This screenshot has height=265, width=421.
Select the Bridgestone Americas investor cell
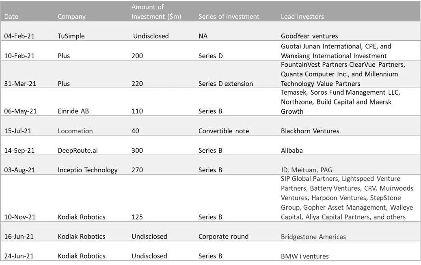pyautogui.click(x=313, y=237)
